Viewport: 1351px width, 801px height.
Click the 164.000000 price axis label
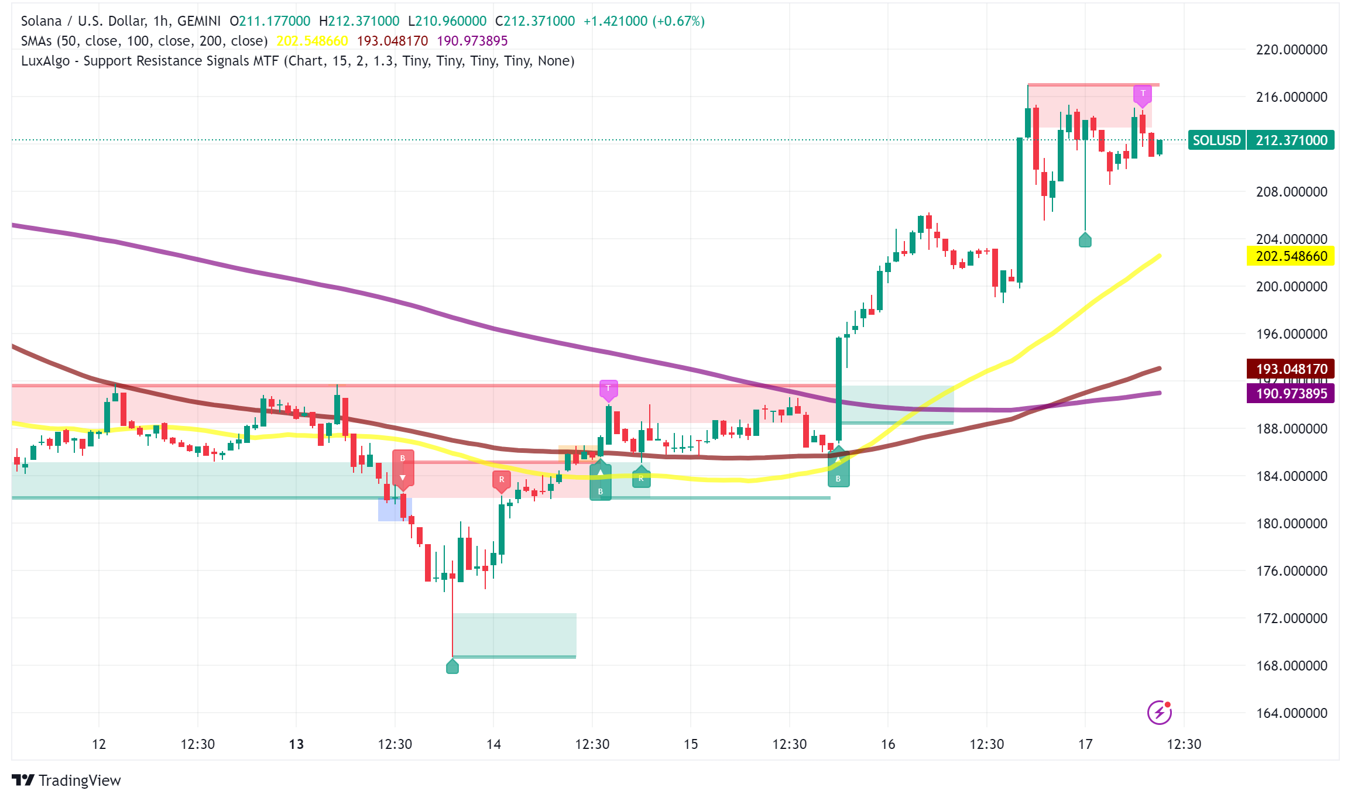(x=1291, y=713)
